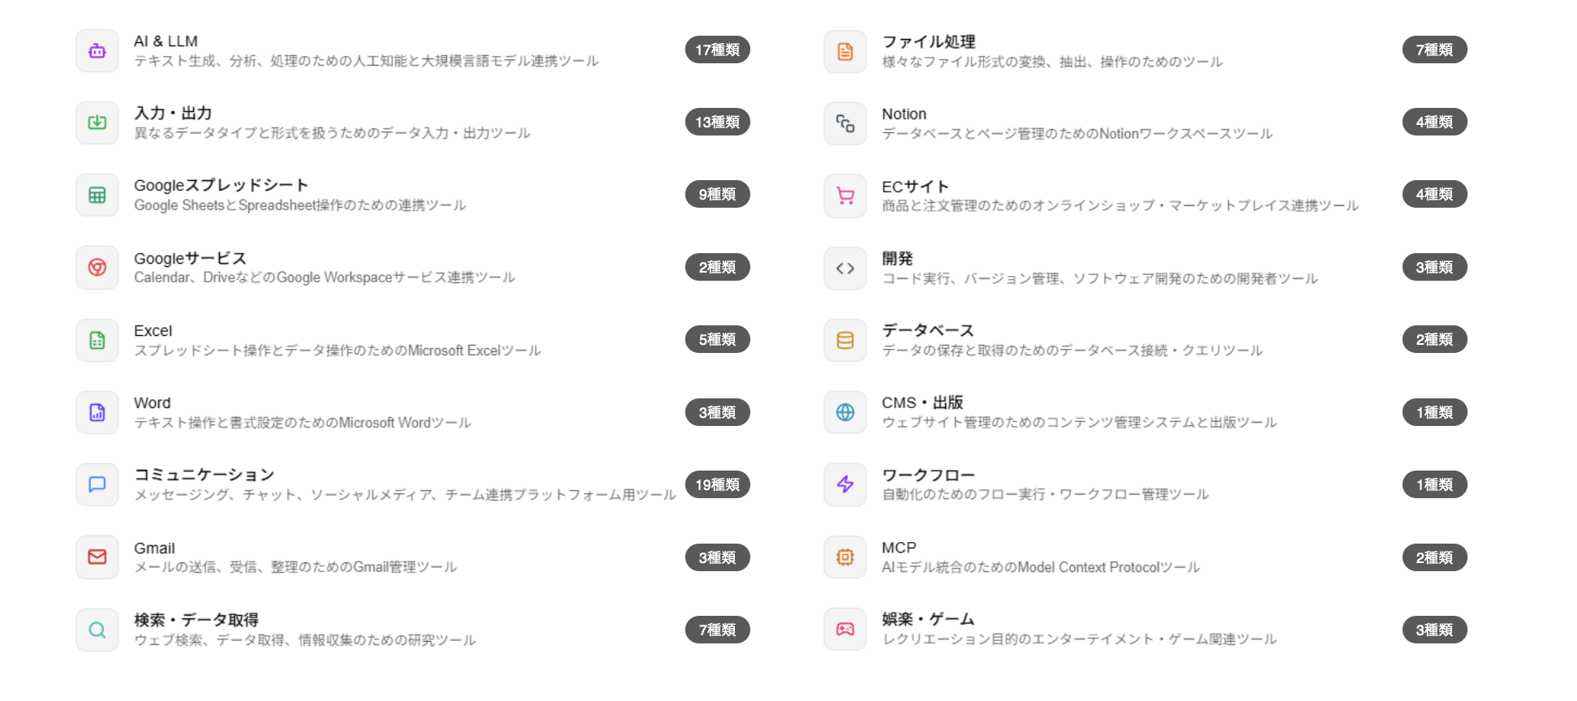Image resolution: width=1577 pixels, height=701 pixels.
Task: Open the ファイル処理 category title
Action: pyautogui.click(x=928, y=41)
